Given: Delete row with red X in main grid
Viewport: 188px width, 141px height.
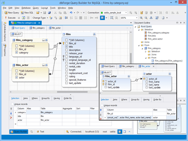Looking at the screenshot, I should click(11, 118).
